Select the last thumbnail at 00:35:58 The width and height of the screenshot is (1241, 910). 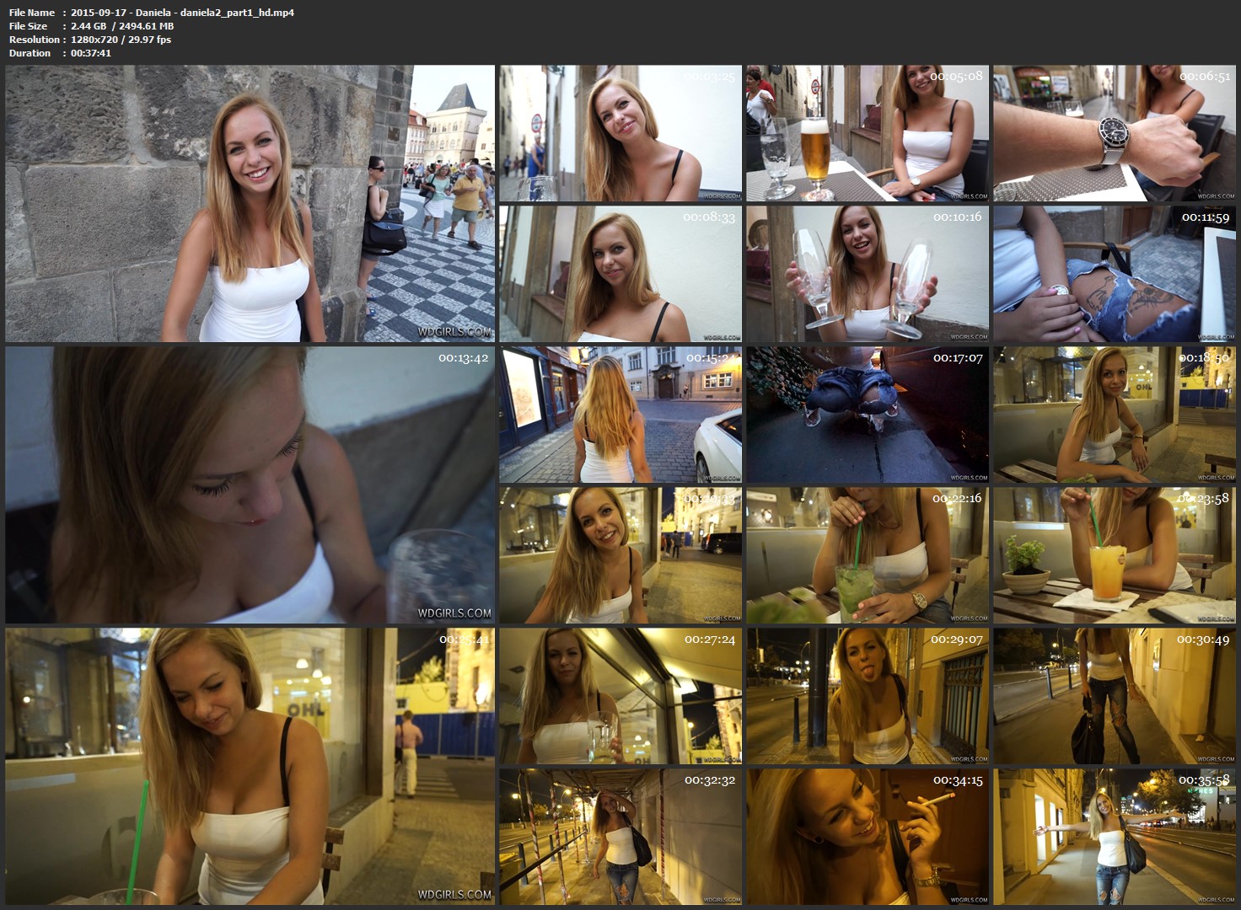click(1114, 837)
